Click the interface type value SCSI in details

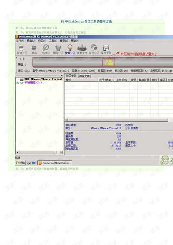118,125
